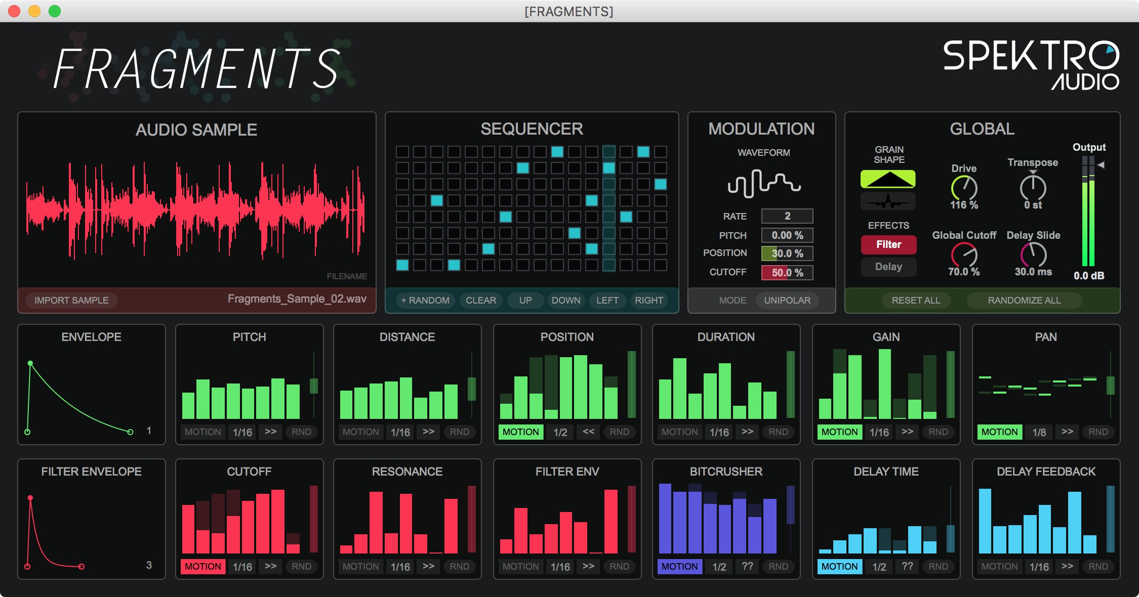Click the Output level arrow marker
Image resolution: width=1139 pixels, height=597 pixels.
1101,165
